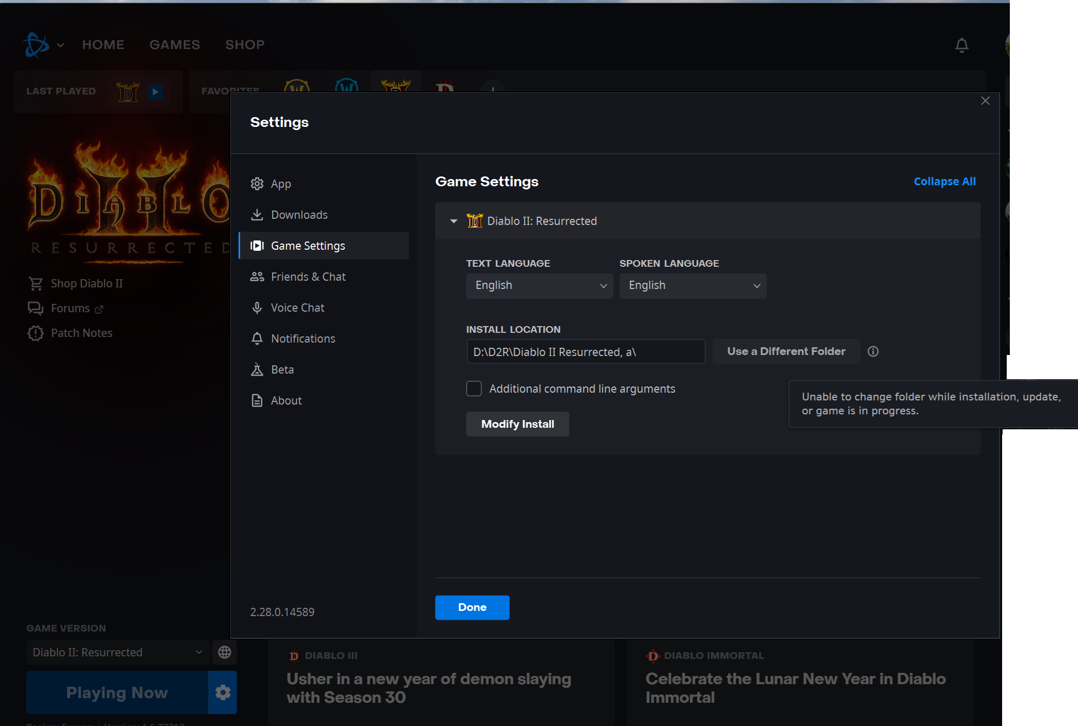Screen dimensions: 1078x726
Task: Click the Diablo II last played icon
Action: click(128, 92)
